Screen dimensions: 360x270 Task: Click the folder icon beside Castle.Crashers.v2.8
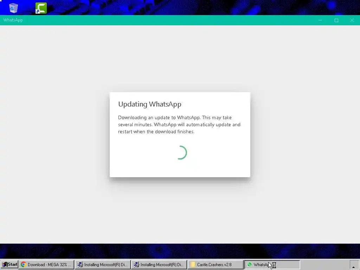193,264
